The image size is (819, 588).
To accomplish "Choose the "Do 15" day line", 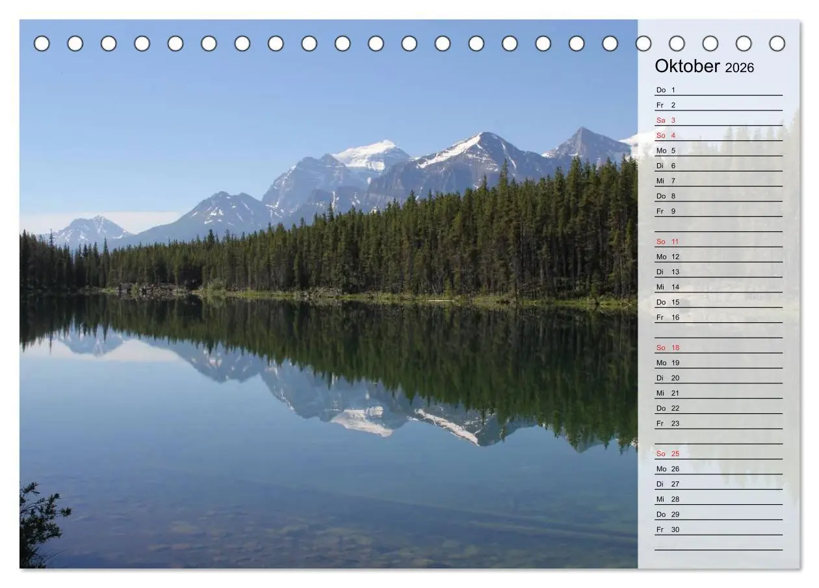I will [718, 302].
